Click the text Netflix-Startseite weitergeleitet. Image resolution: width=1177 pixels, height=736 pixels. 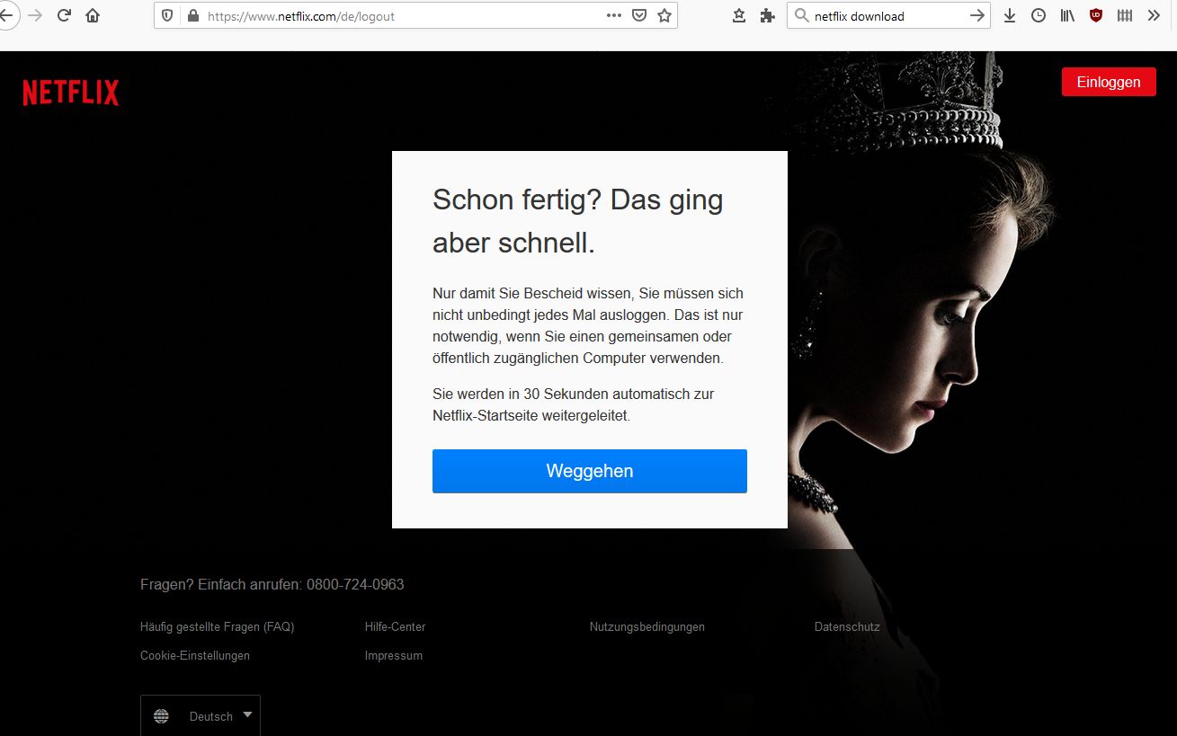[531, 416]
